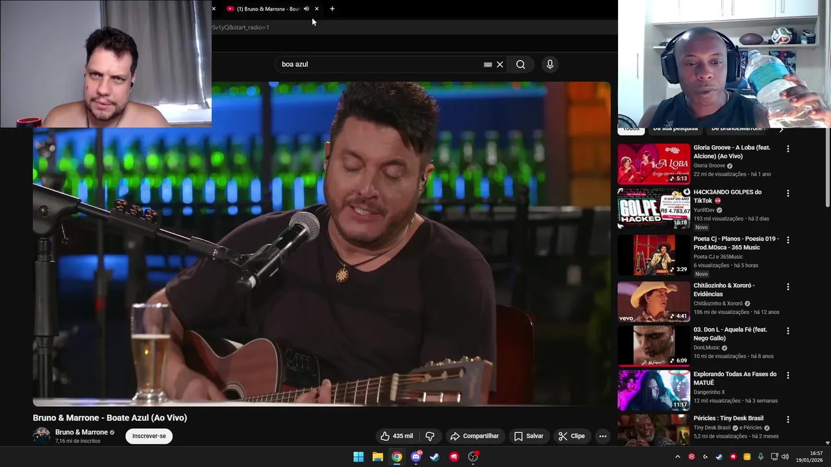This screenshot has width=831, height=467.
Task: Open options menu for A Loba video
Action: tap(788, 149)
